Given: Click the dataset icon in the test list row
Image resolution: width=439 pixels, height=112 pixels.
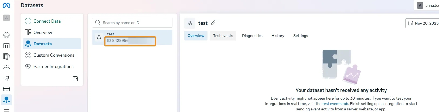Looking at the screenshot, I should [99, 37].
